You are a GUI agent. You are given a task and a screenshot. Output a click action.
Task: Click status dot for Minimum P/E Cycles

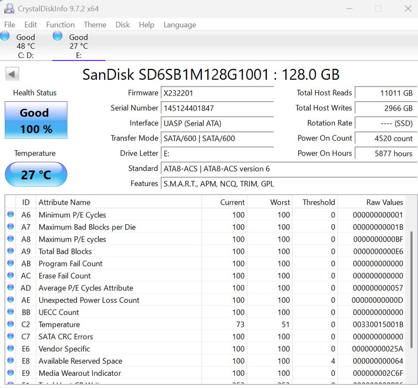pyautogui.click(x=10, y=214)
